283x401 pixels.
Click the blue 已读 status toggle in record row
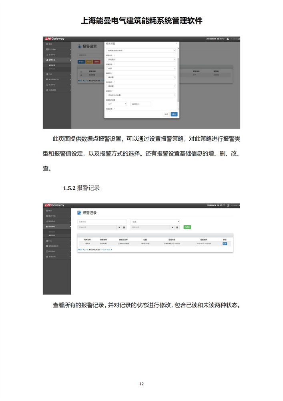225,243
